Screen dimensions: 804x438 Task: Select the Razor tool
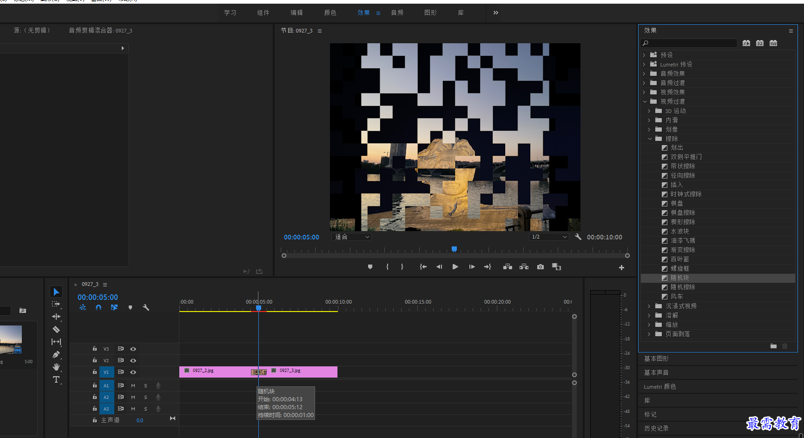(56, 329)
